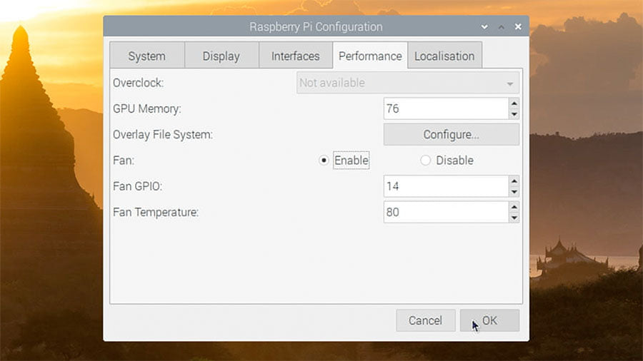643x361 pixels.
Task: Decrease GPU Memory with down arrow
Action: coord(514,114)
